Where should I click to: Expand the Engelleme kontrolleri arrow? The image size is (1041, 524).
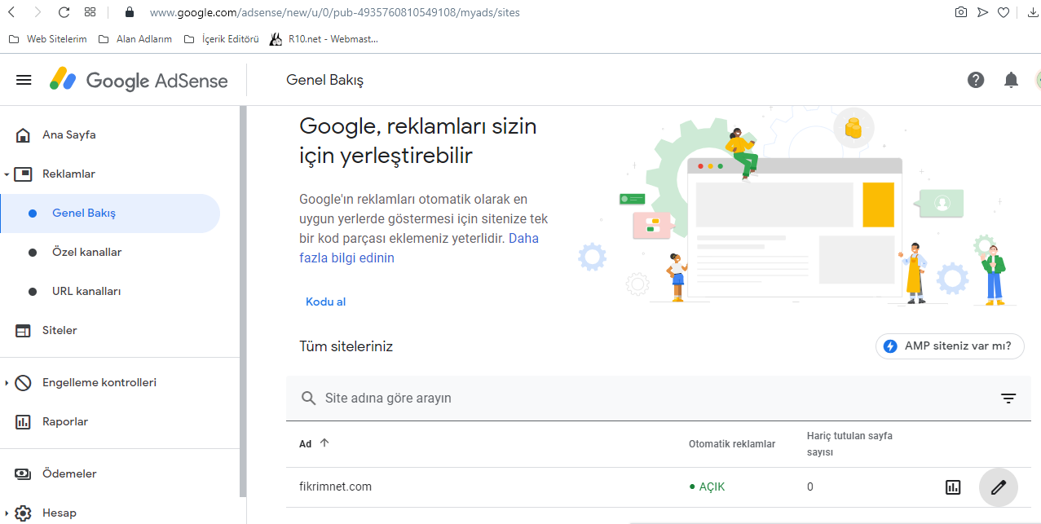tap(7, 383)
